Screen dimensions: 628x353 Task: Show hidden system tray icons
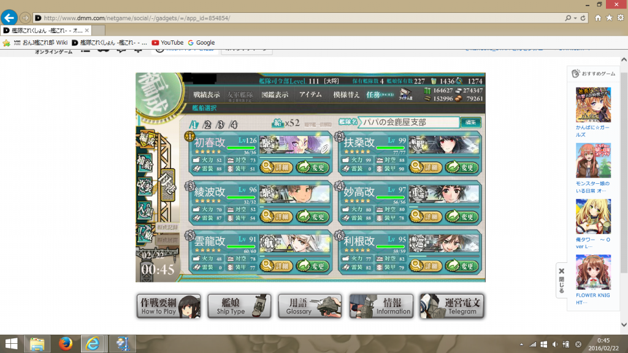[x=521, y=344]
